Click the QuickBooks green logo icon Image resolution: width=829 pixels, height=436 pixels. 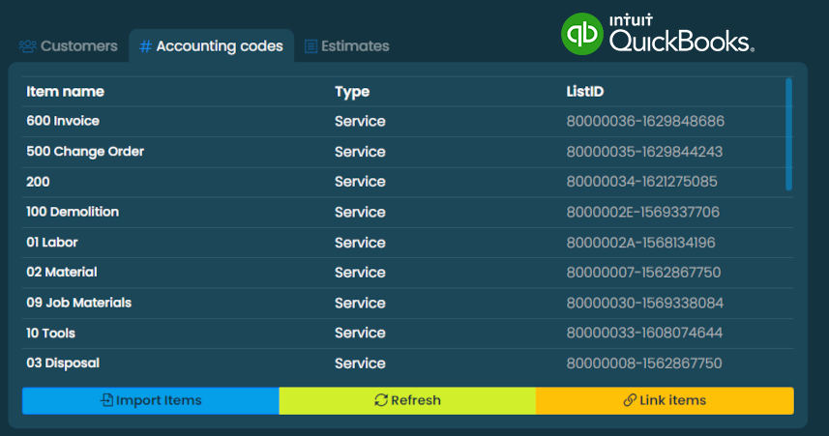coord(582,33)
